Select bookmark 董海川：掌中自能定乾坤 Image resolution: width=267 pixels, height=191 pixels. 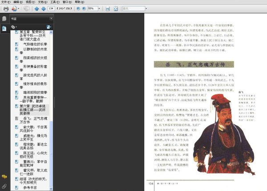(x=33, y=163)
